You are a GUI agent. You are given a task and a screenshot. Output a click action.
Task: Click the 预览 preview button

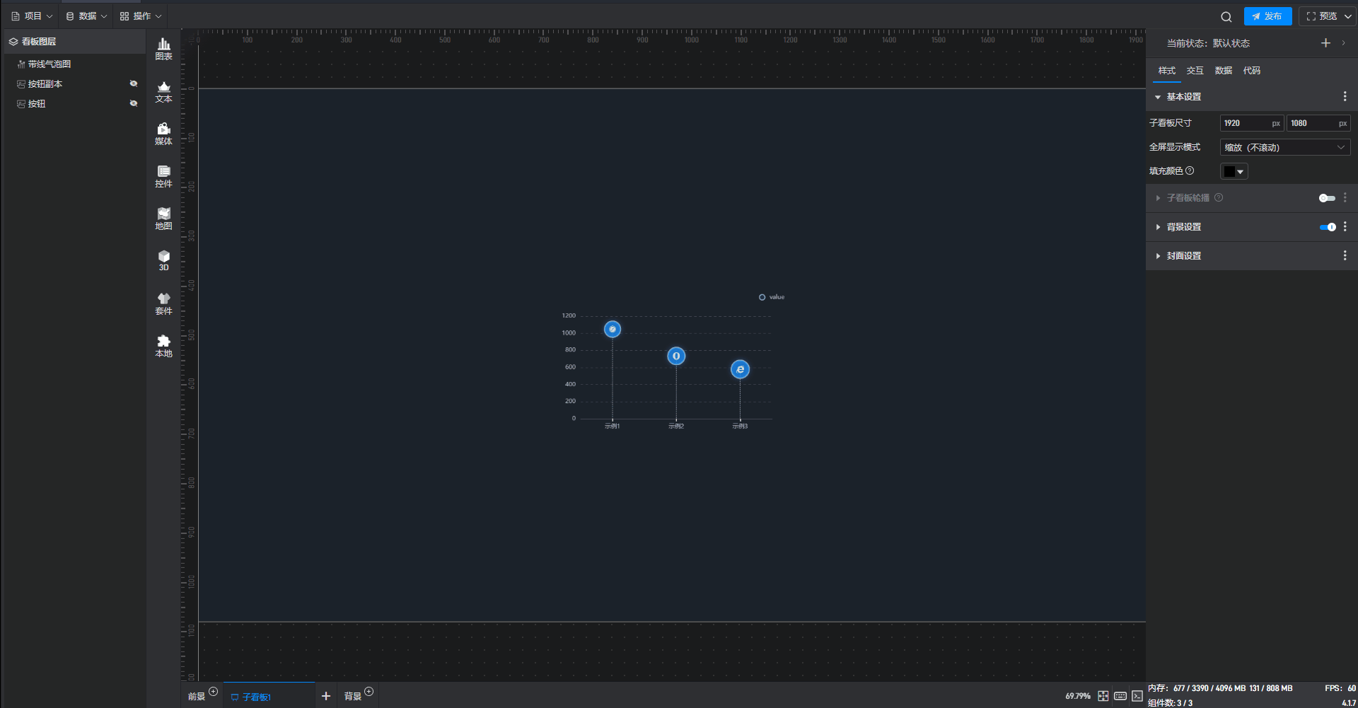(x=1322, y=16)
